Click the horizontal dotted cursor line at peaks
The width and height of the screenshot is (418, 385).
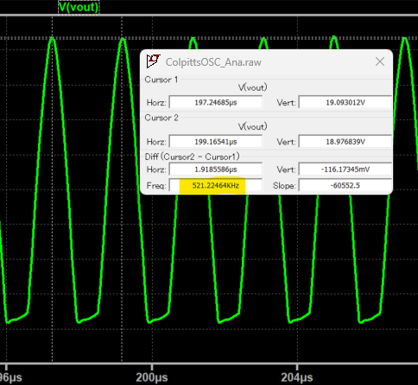coord(209,38)
